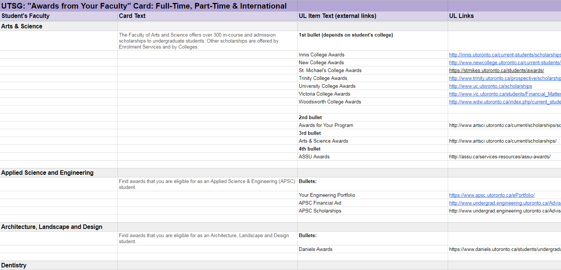
Task: Click the Victoria College vic.utoronto.ca link
Action: click(505, 94)
